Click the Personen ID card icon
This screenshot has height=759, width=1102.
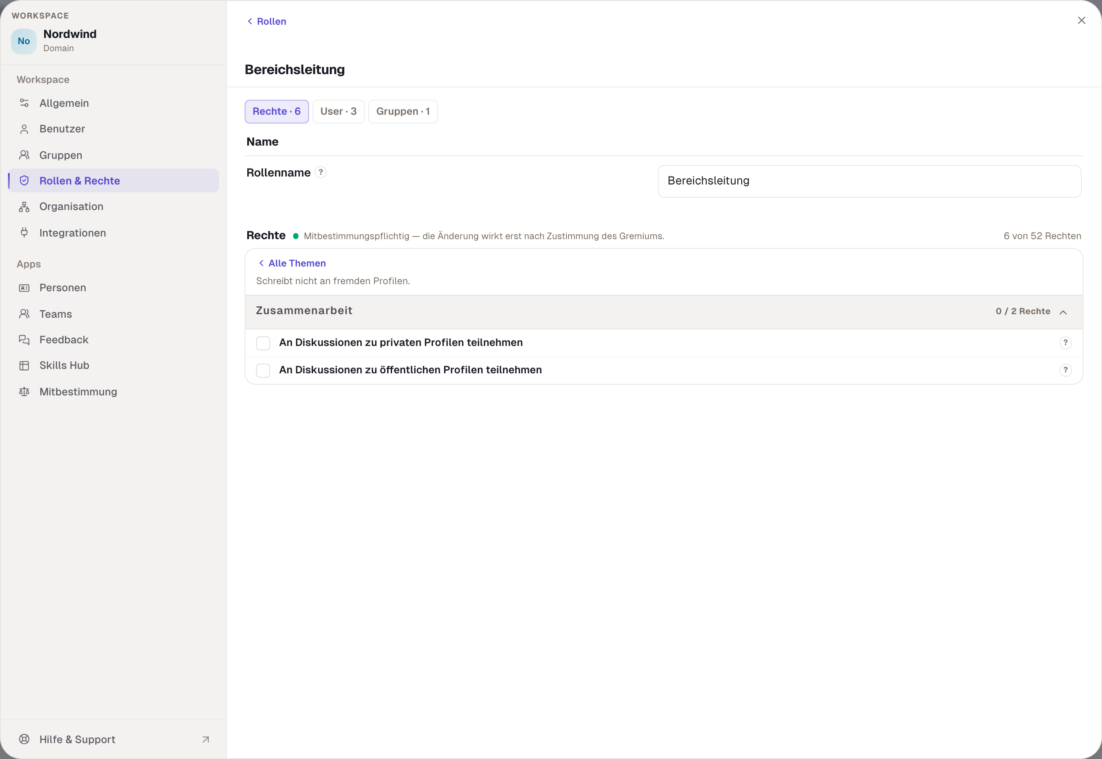click(x=24, y=288)
